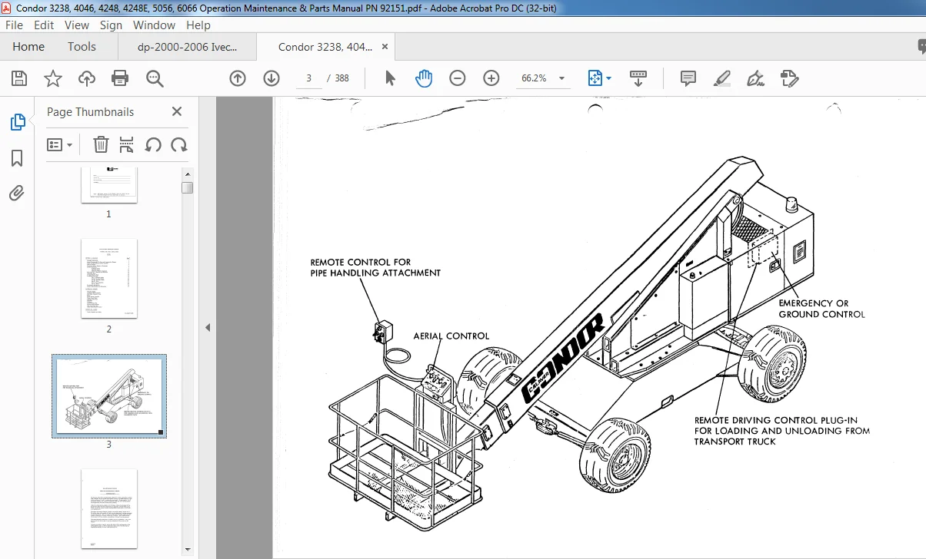Open the thumbnails options dropdown menu
The image size is (926, 559).
tap(60, 144)
